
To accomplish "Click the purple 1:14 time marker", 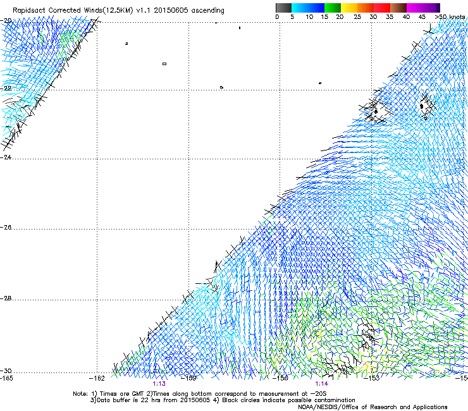I will pos(321,384).
